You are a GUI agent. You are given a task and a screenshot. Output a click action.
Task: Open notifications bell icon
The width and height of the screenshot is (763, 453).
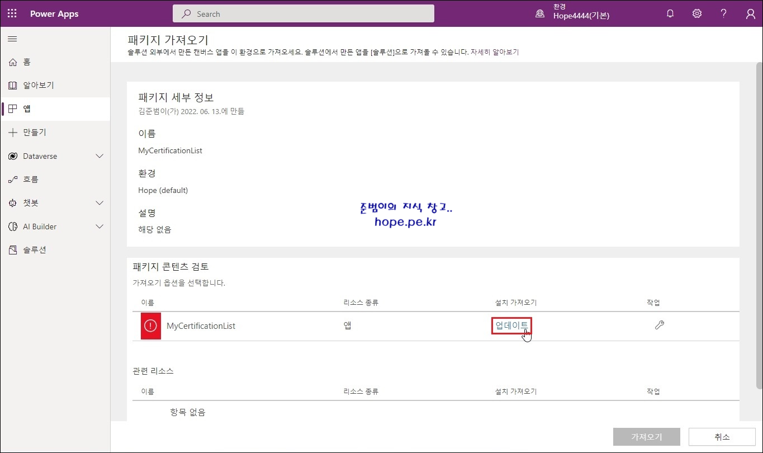(670, 14)
